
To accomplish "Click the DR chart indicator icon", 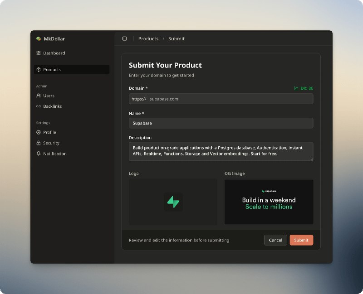I will tap(296, 88).
